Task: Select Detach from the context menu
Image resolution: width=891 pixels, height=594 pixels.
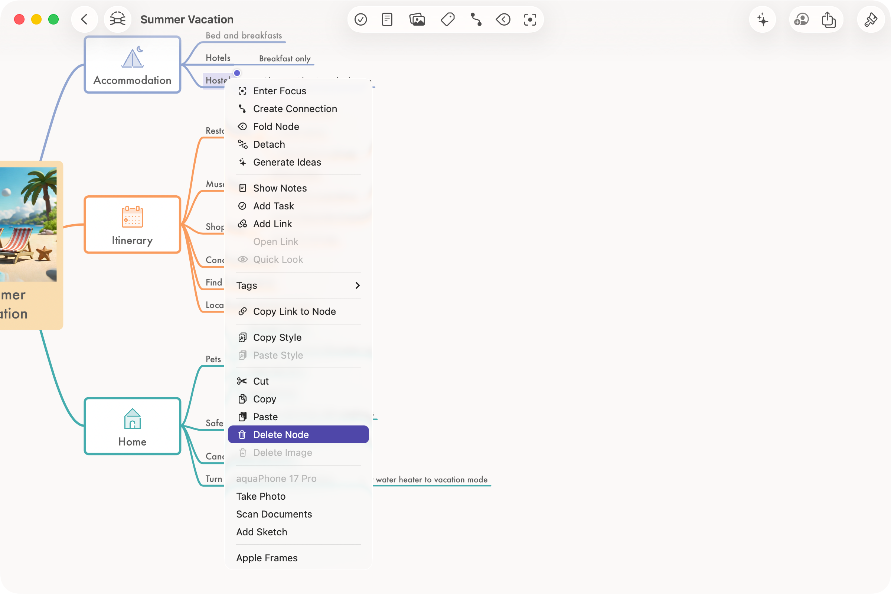Action: 298,144
